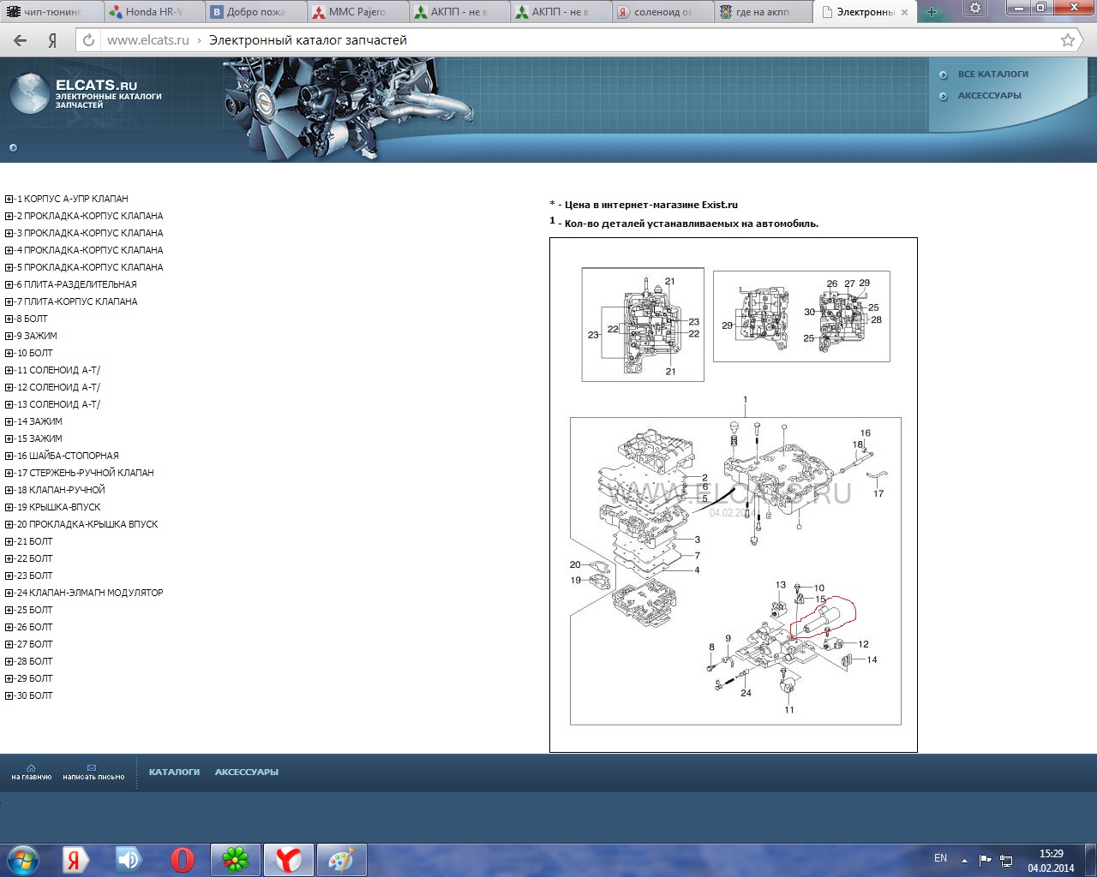1097x877 pixels.
Task: Select tree item 18 КЛАПАН-РУЧНОЙ
Action: (62, 490)
